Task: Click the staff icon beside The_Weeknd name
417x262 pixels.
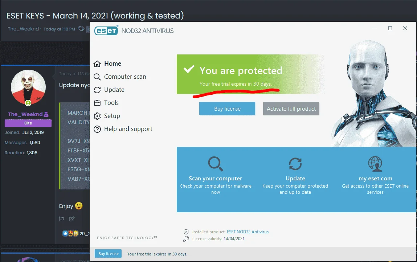Action: (x=46, y=114)
